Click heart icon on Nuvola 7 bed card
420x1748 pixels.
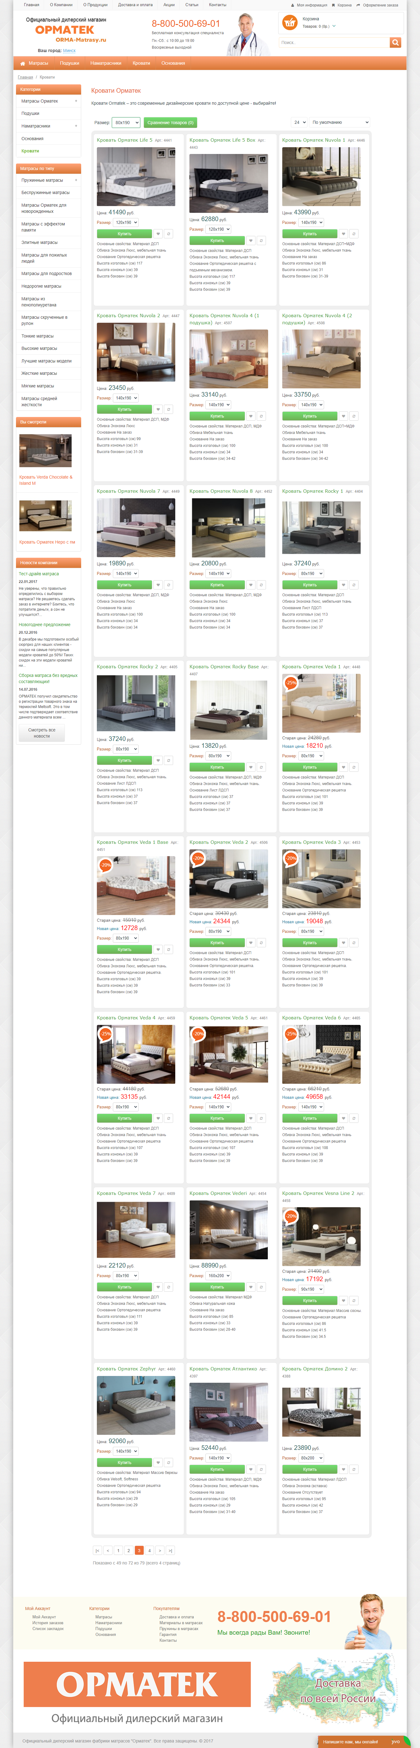(158, 585)
